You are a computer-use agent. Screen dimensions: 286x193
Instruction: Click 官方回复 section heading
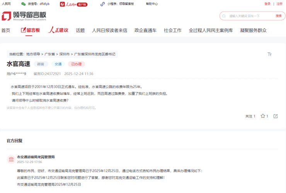[15, 141]
